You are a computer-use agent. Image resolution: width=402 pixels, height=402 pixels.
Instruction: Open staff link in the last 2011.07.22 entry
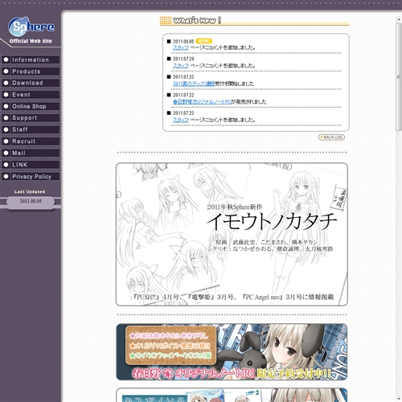[181, 120]
